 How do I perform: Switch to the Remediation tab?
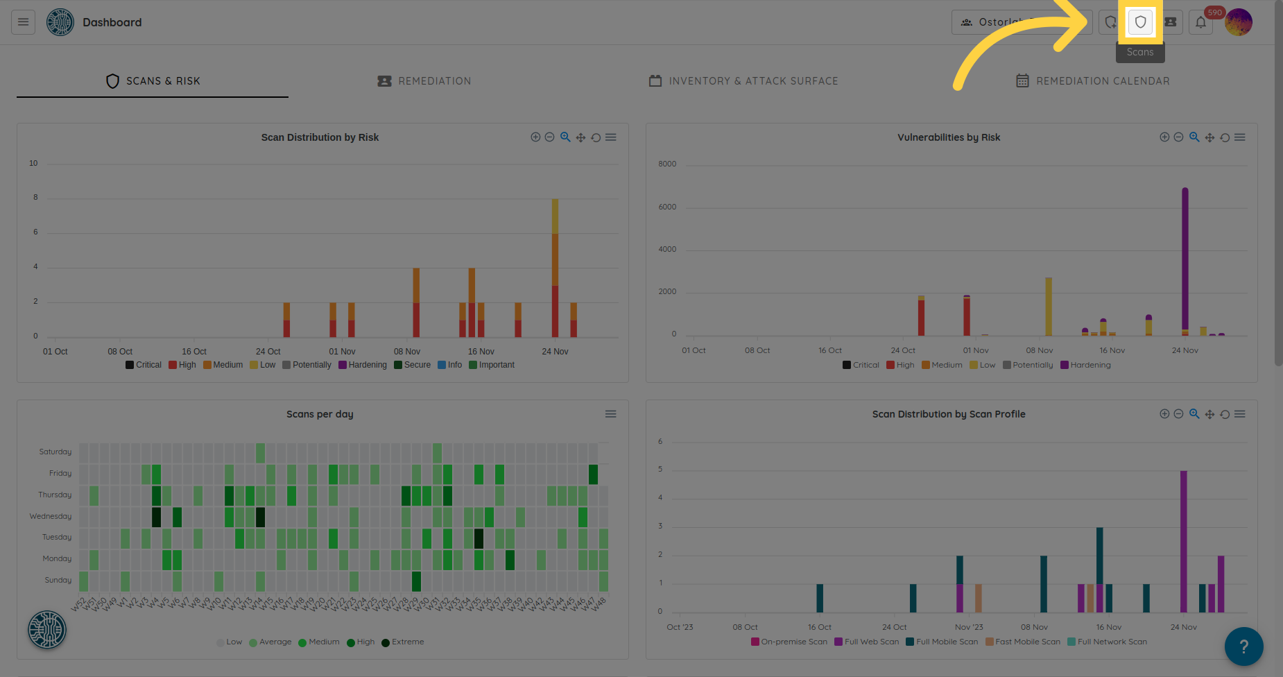[424, 81]
